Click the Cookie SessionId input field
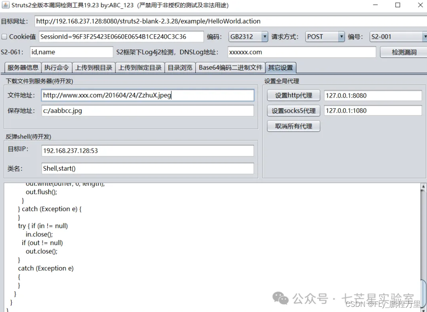The image size is (427, 312). (121, 37)
